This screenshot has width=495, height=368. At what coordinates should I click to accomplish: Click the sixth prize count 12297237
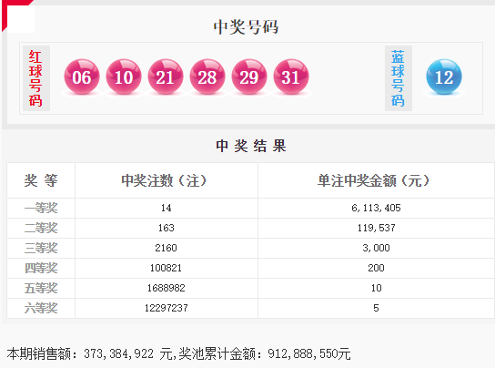166,308
